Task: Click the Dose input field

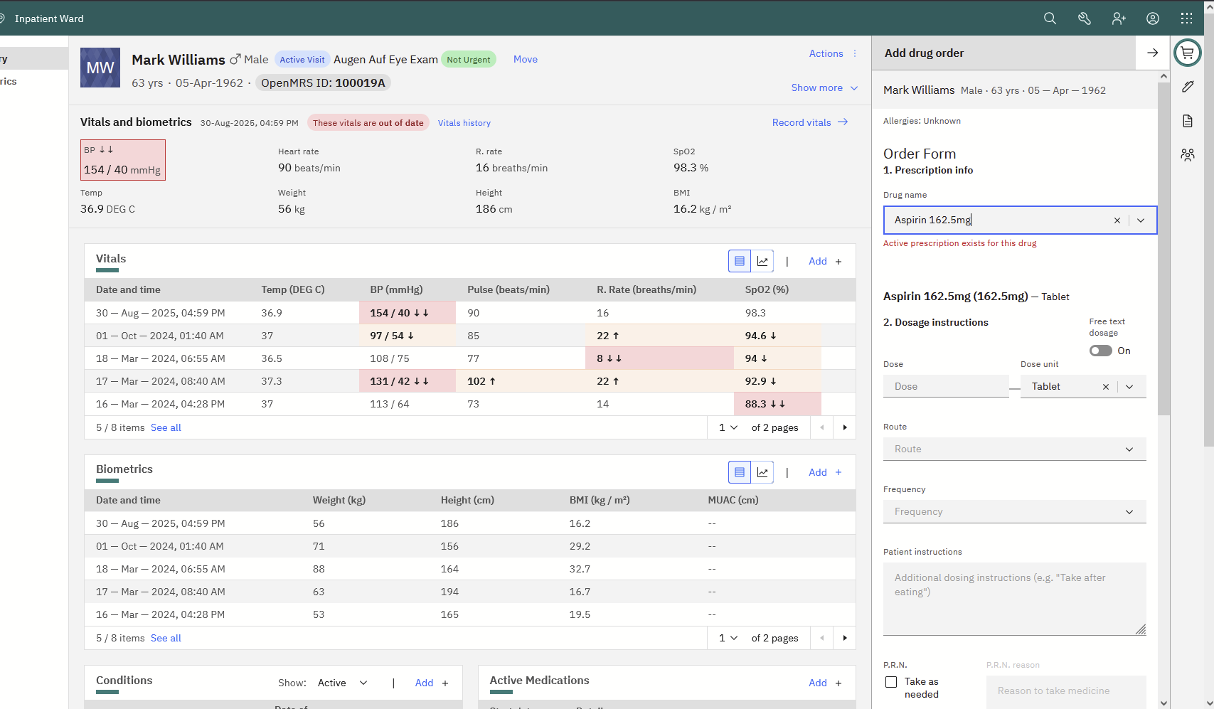Action: pyautogui.click(x=945, y=386)
